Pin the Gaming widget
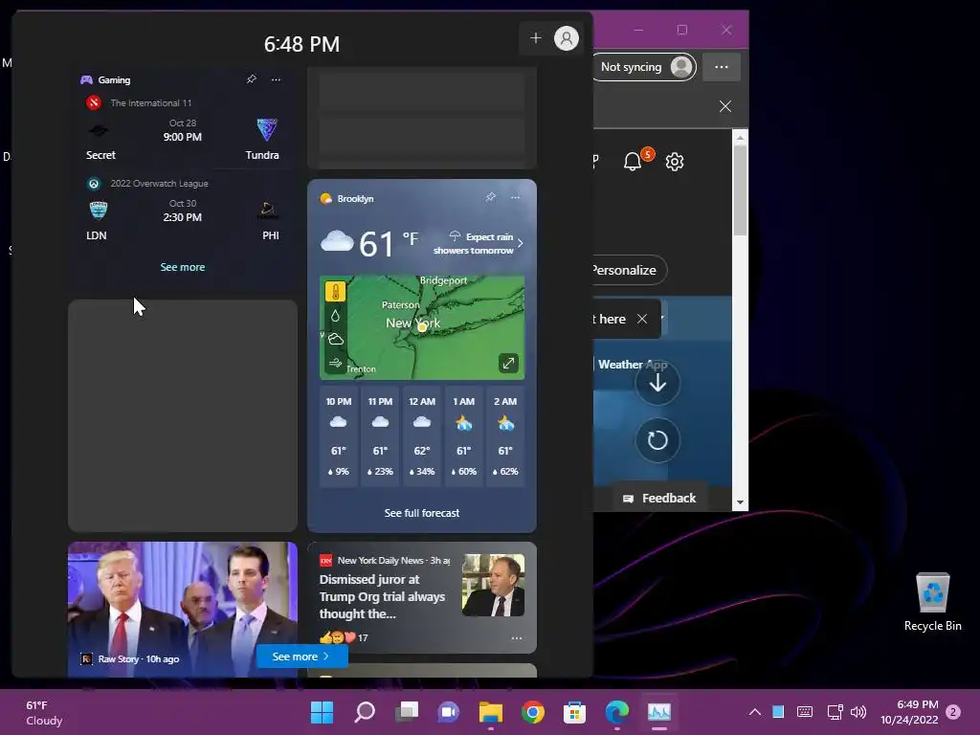This screenshot has height=735, width=980. 252,79
